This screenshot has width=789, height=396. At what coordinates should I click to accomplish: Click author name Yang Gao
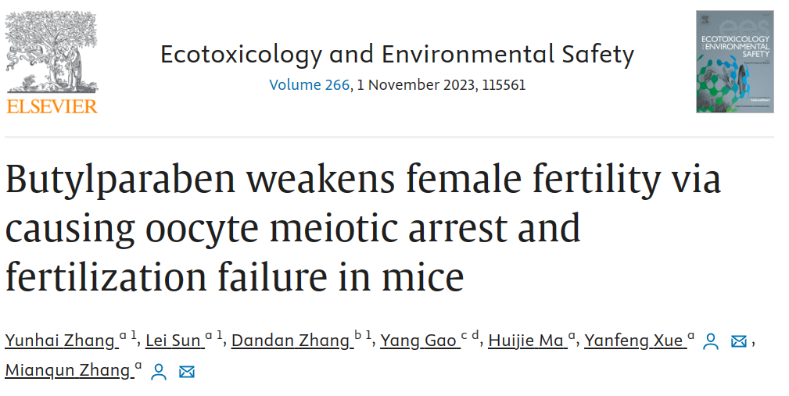point(418,341)
